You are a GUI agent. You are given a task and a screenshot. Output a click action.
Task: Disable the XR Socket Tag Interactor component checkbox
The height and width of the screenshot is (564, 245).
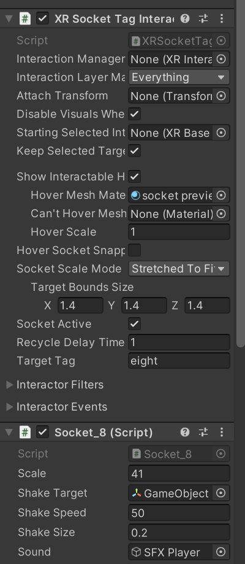(x=43, y=18)
